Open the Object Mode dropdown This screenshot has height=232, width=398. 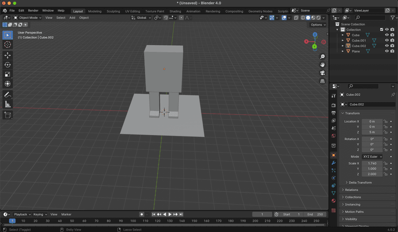pos(27,18)
